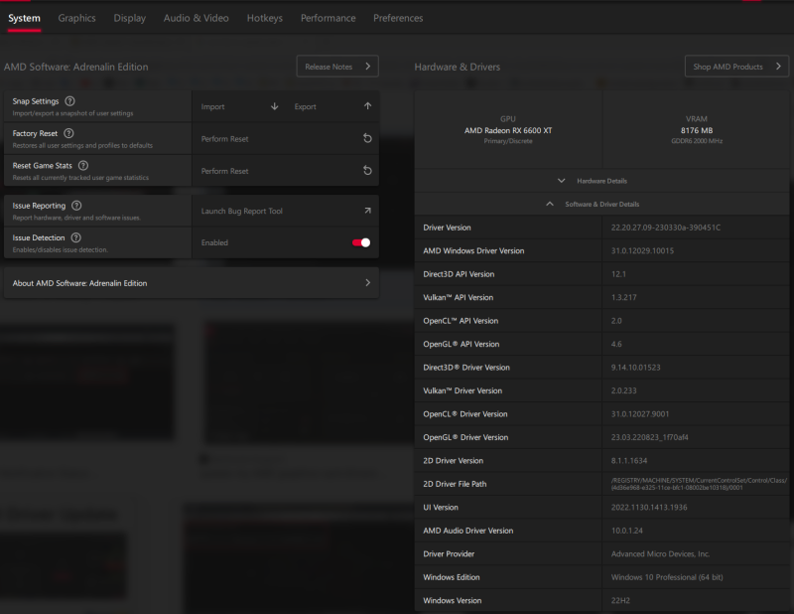Select the AMD Radeon RX 6600 XT GPU text
The image size is (794, 614).
(508, 130)
